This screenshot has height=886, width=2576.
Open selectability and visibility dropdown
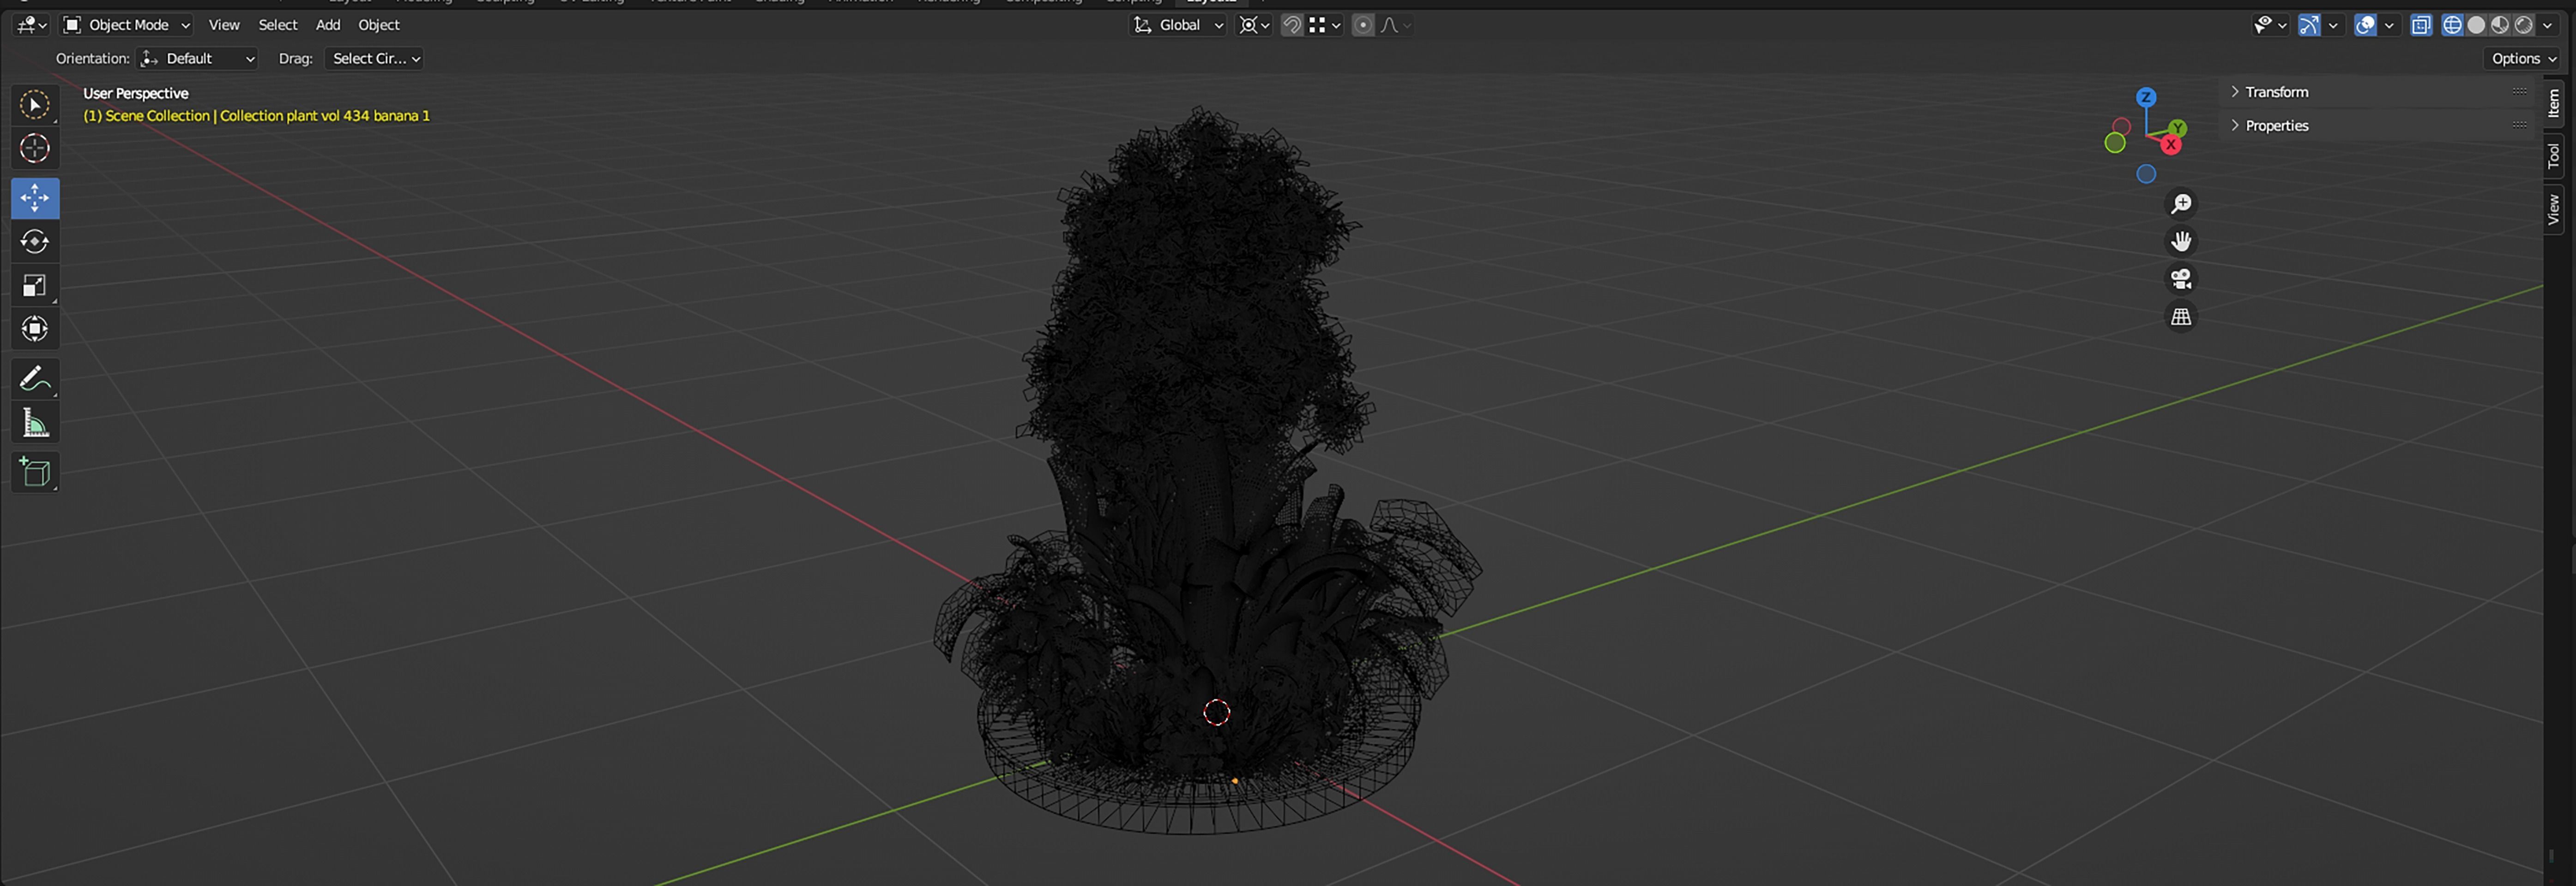click(x=2271, y=25)
